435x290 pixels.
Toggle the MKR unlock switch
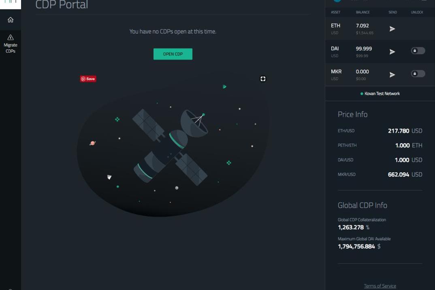[x=418, y=74]
